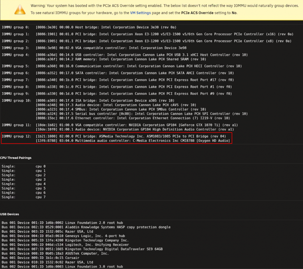Click the PCI Express Root Port #17 line

point(118,80)
